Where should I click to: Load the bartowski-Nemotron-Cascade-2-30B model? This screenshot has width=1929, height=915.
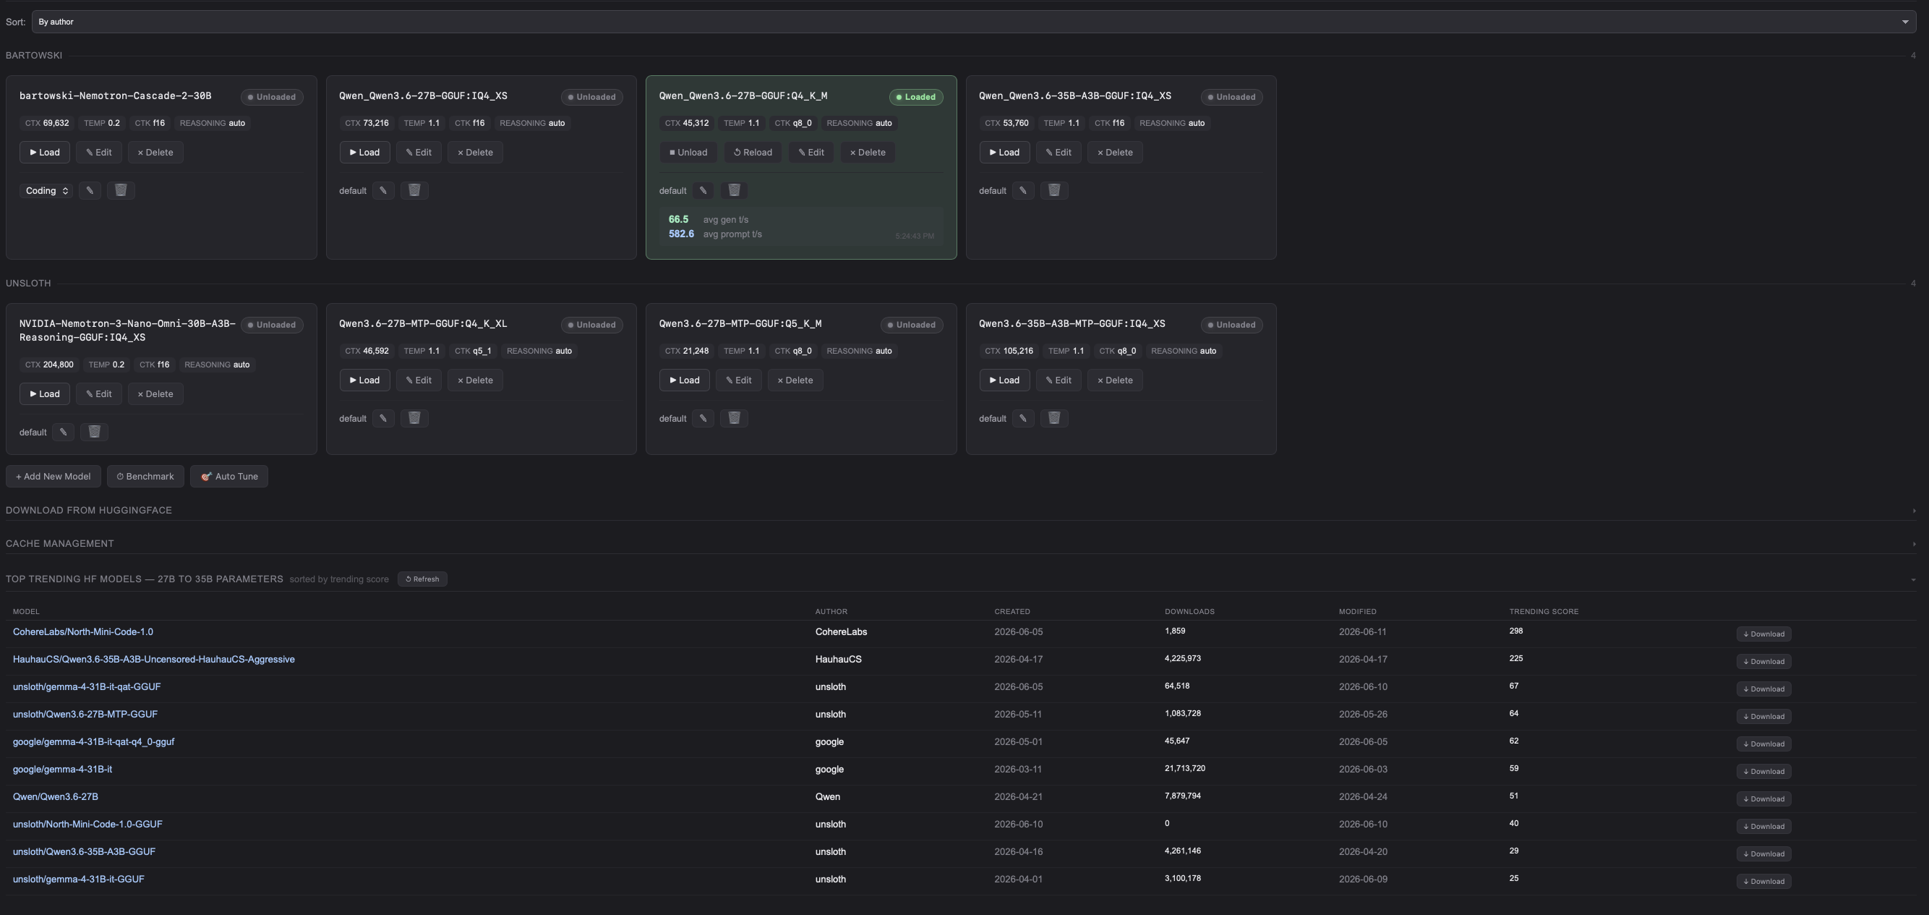(x=45, y=152)
